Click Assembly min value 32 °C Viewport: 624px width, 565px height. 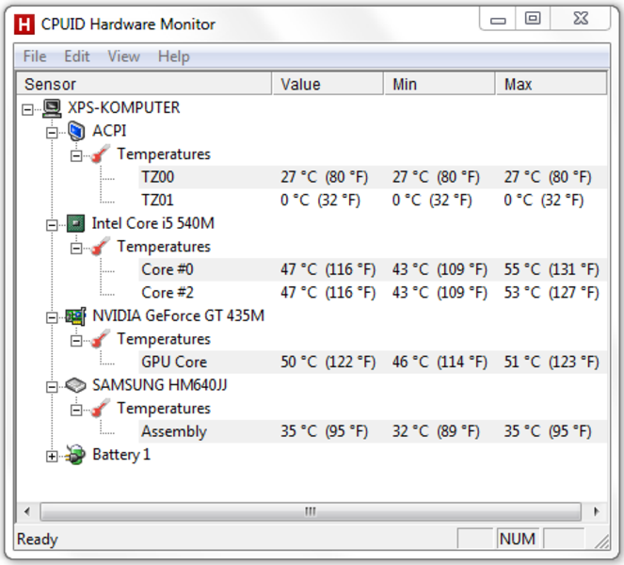[436, 431]
